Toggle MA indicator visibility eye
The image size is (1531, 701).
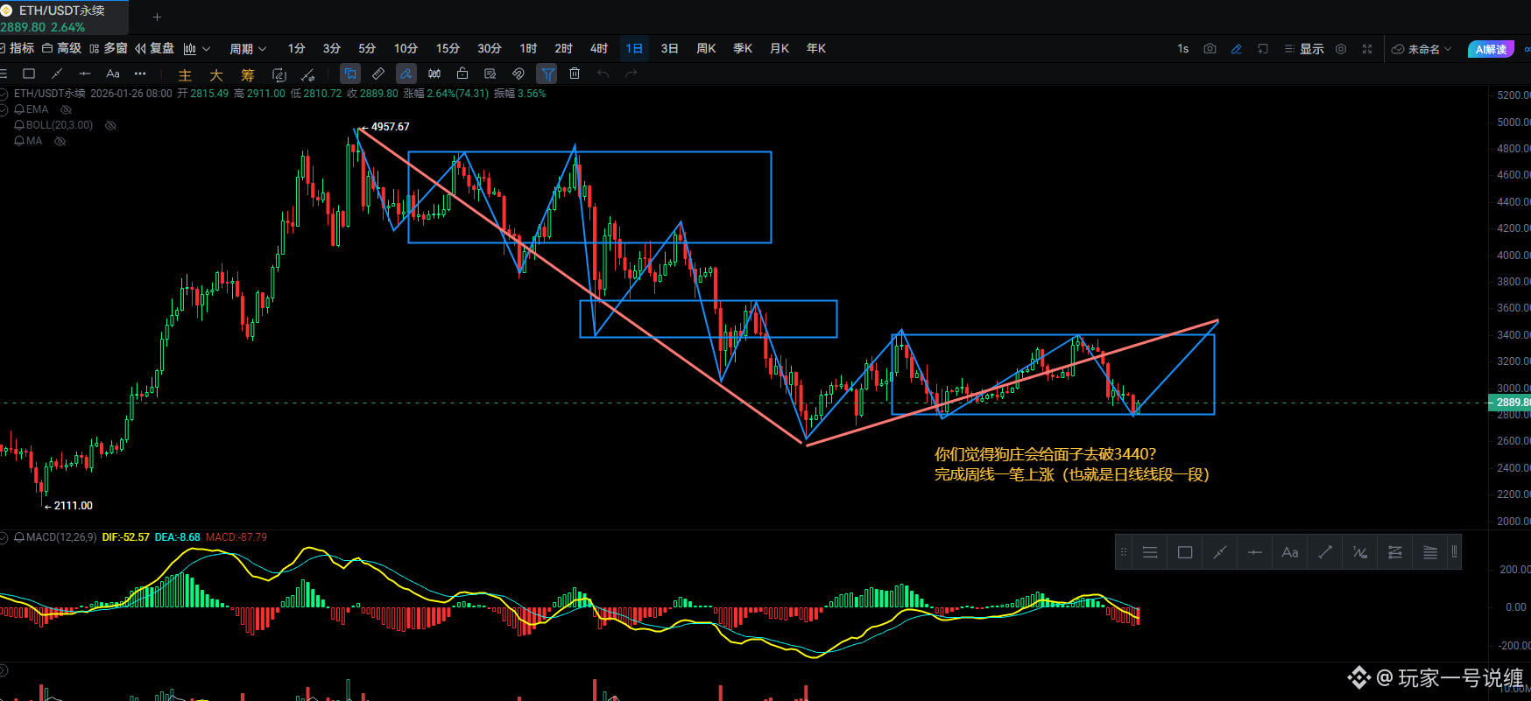pos(60,141)
